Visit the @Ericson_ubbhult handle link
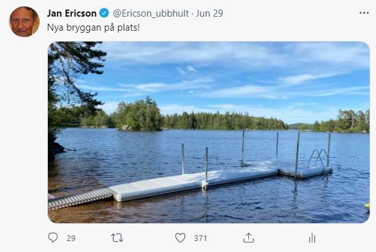 pyautogui.click(x=151, y=13)
